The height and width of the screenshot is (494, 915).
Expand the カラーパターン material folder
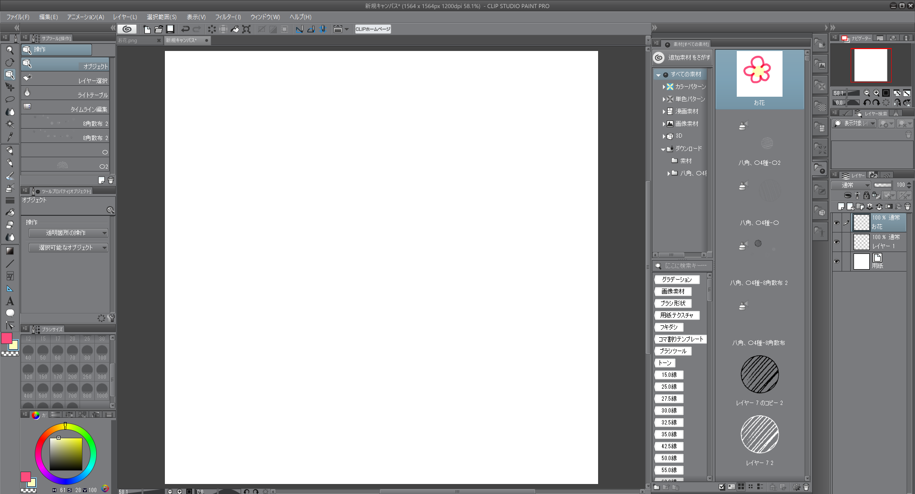(x=664, y=87)
